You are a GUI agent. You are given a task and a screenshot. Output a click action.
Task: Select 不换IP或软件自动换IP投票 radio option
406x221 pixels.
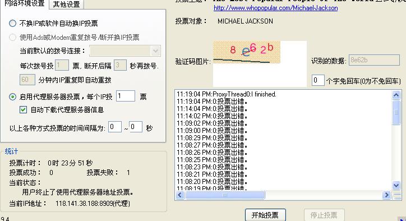point(12,24)
